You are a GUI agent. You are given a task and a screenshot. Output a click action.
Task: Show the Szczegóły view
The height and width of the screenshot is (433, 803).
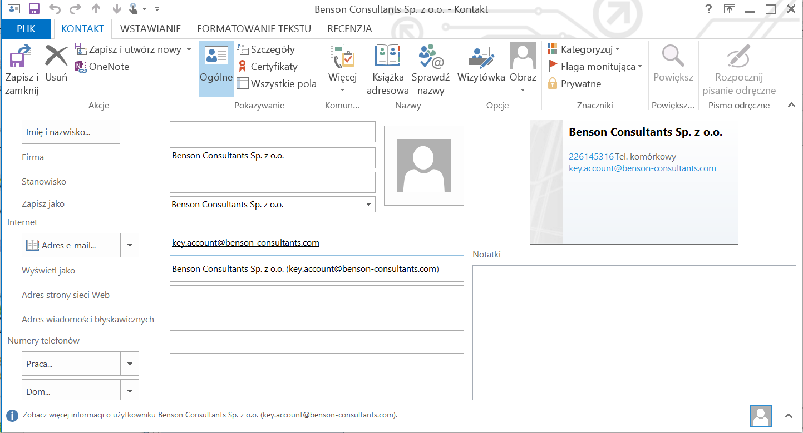[x=265, y=49]
